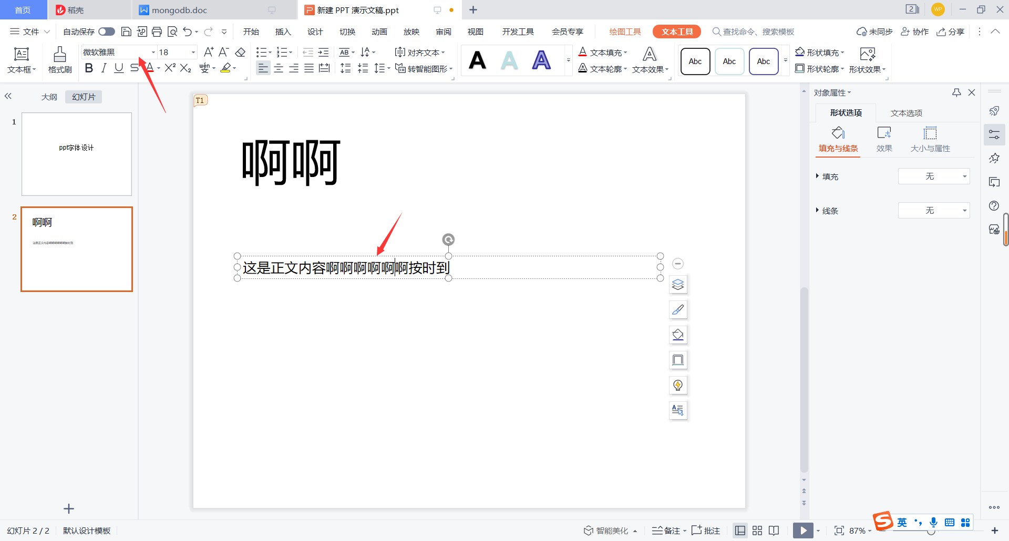Switch to normal view icon in status bar

[740, 530]
